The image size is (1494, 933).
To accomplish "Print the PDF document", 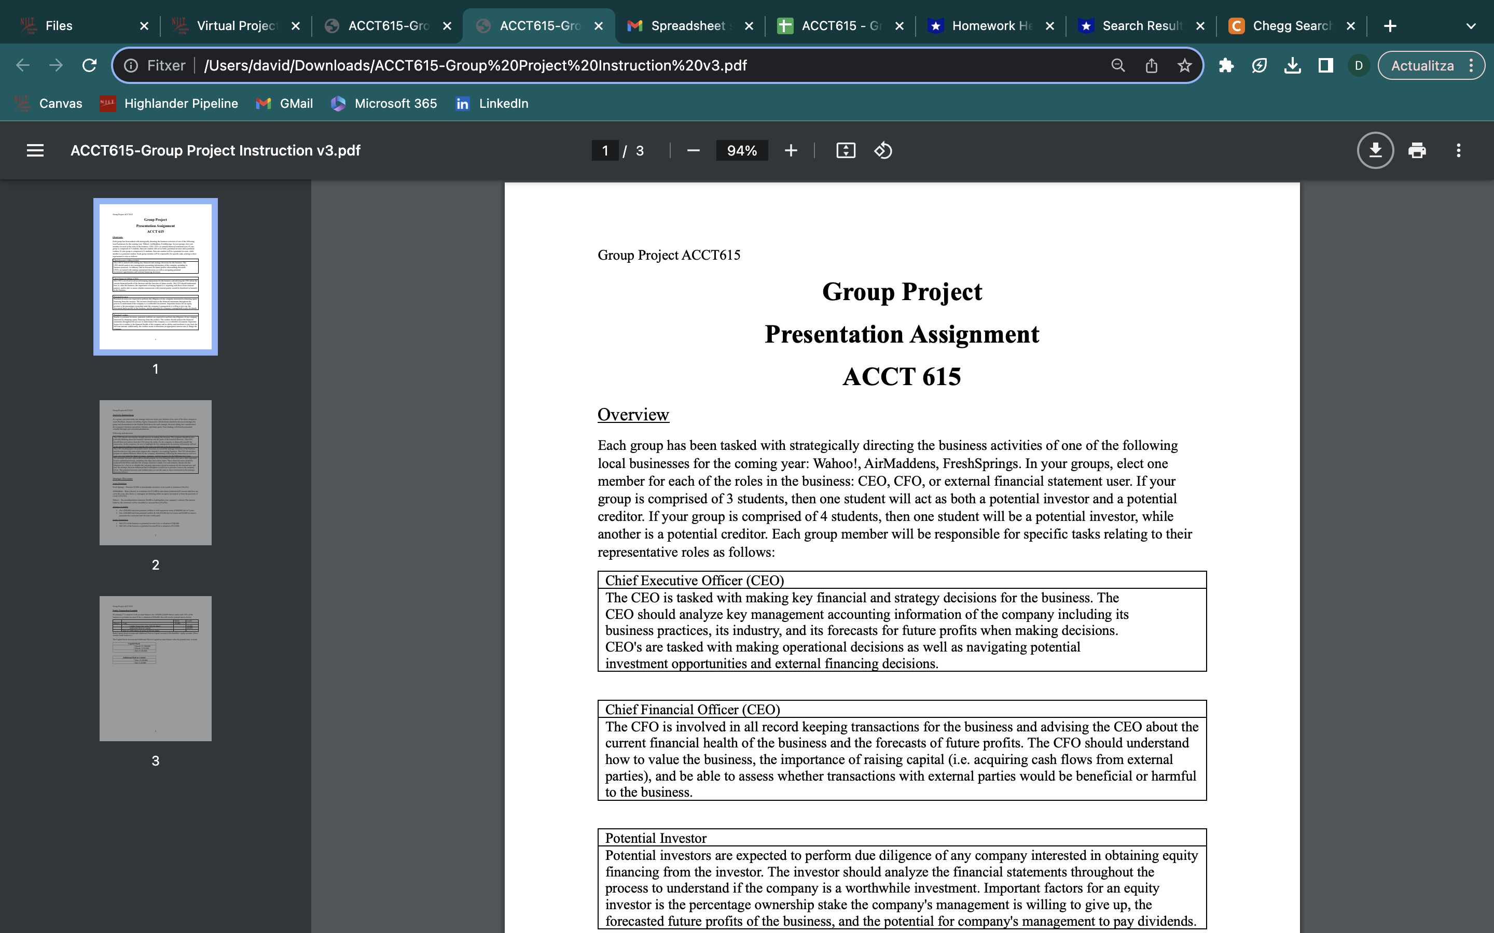I will (1417, 150).
